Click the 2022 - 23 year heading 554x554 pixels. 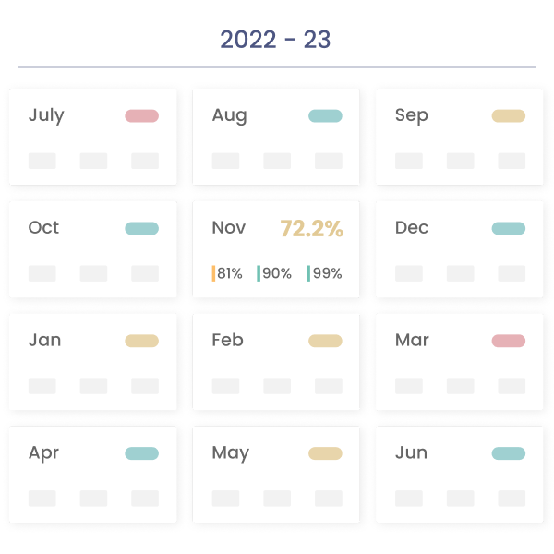275,40
